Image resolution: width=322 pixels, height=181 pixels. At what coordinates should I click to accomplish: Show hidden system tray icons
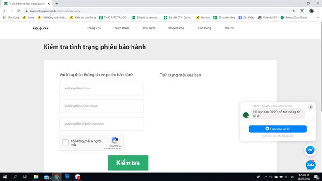click(x=266, y=177)
